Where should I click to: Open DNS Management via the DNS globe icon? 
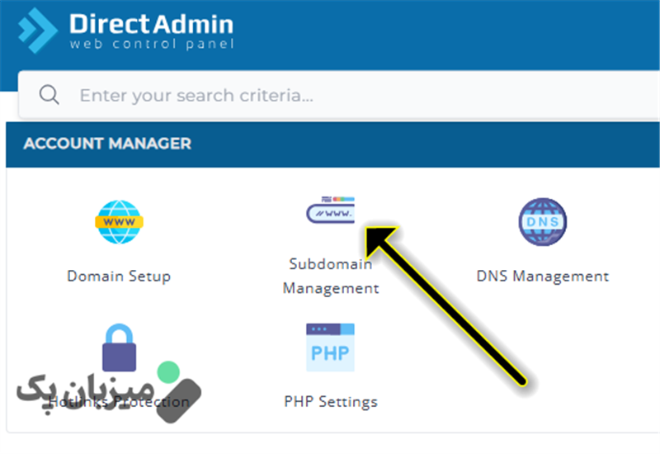[x=543, y=222]
